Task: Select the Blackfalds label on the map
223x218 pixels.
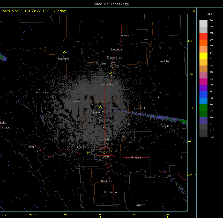Action: (x=114, y=58)
